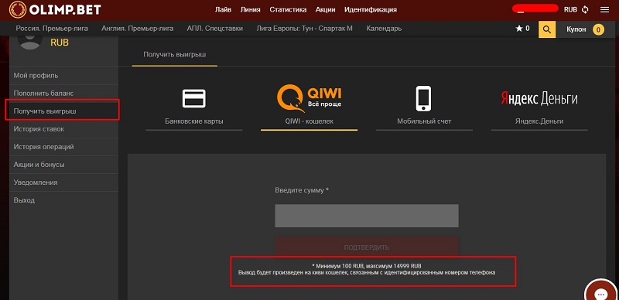
Task: Open История ставок in sidebar
Action: [63, 129]
